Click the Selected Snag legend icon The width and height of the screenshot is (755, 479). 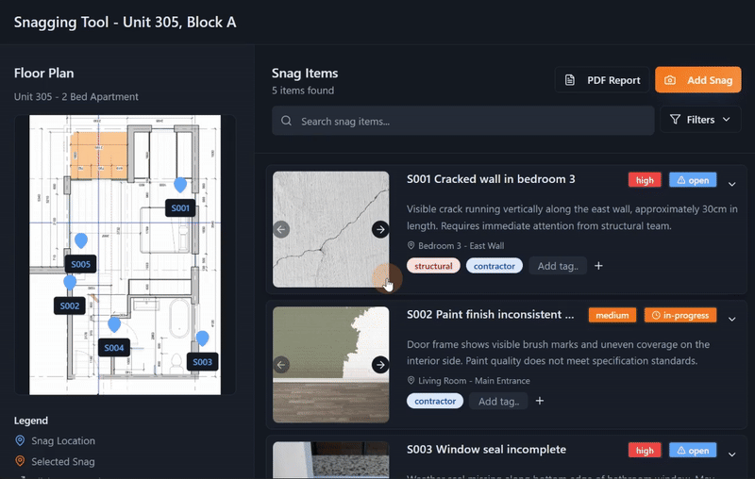click(x=20, y=461)
